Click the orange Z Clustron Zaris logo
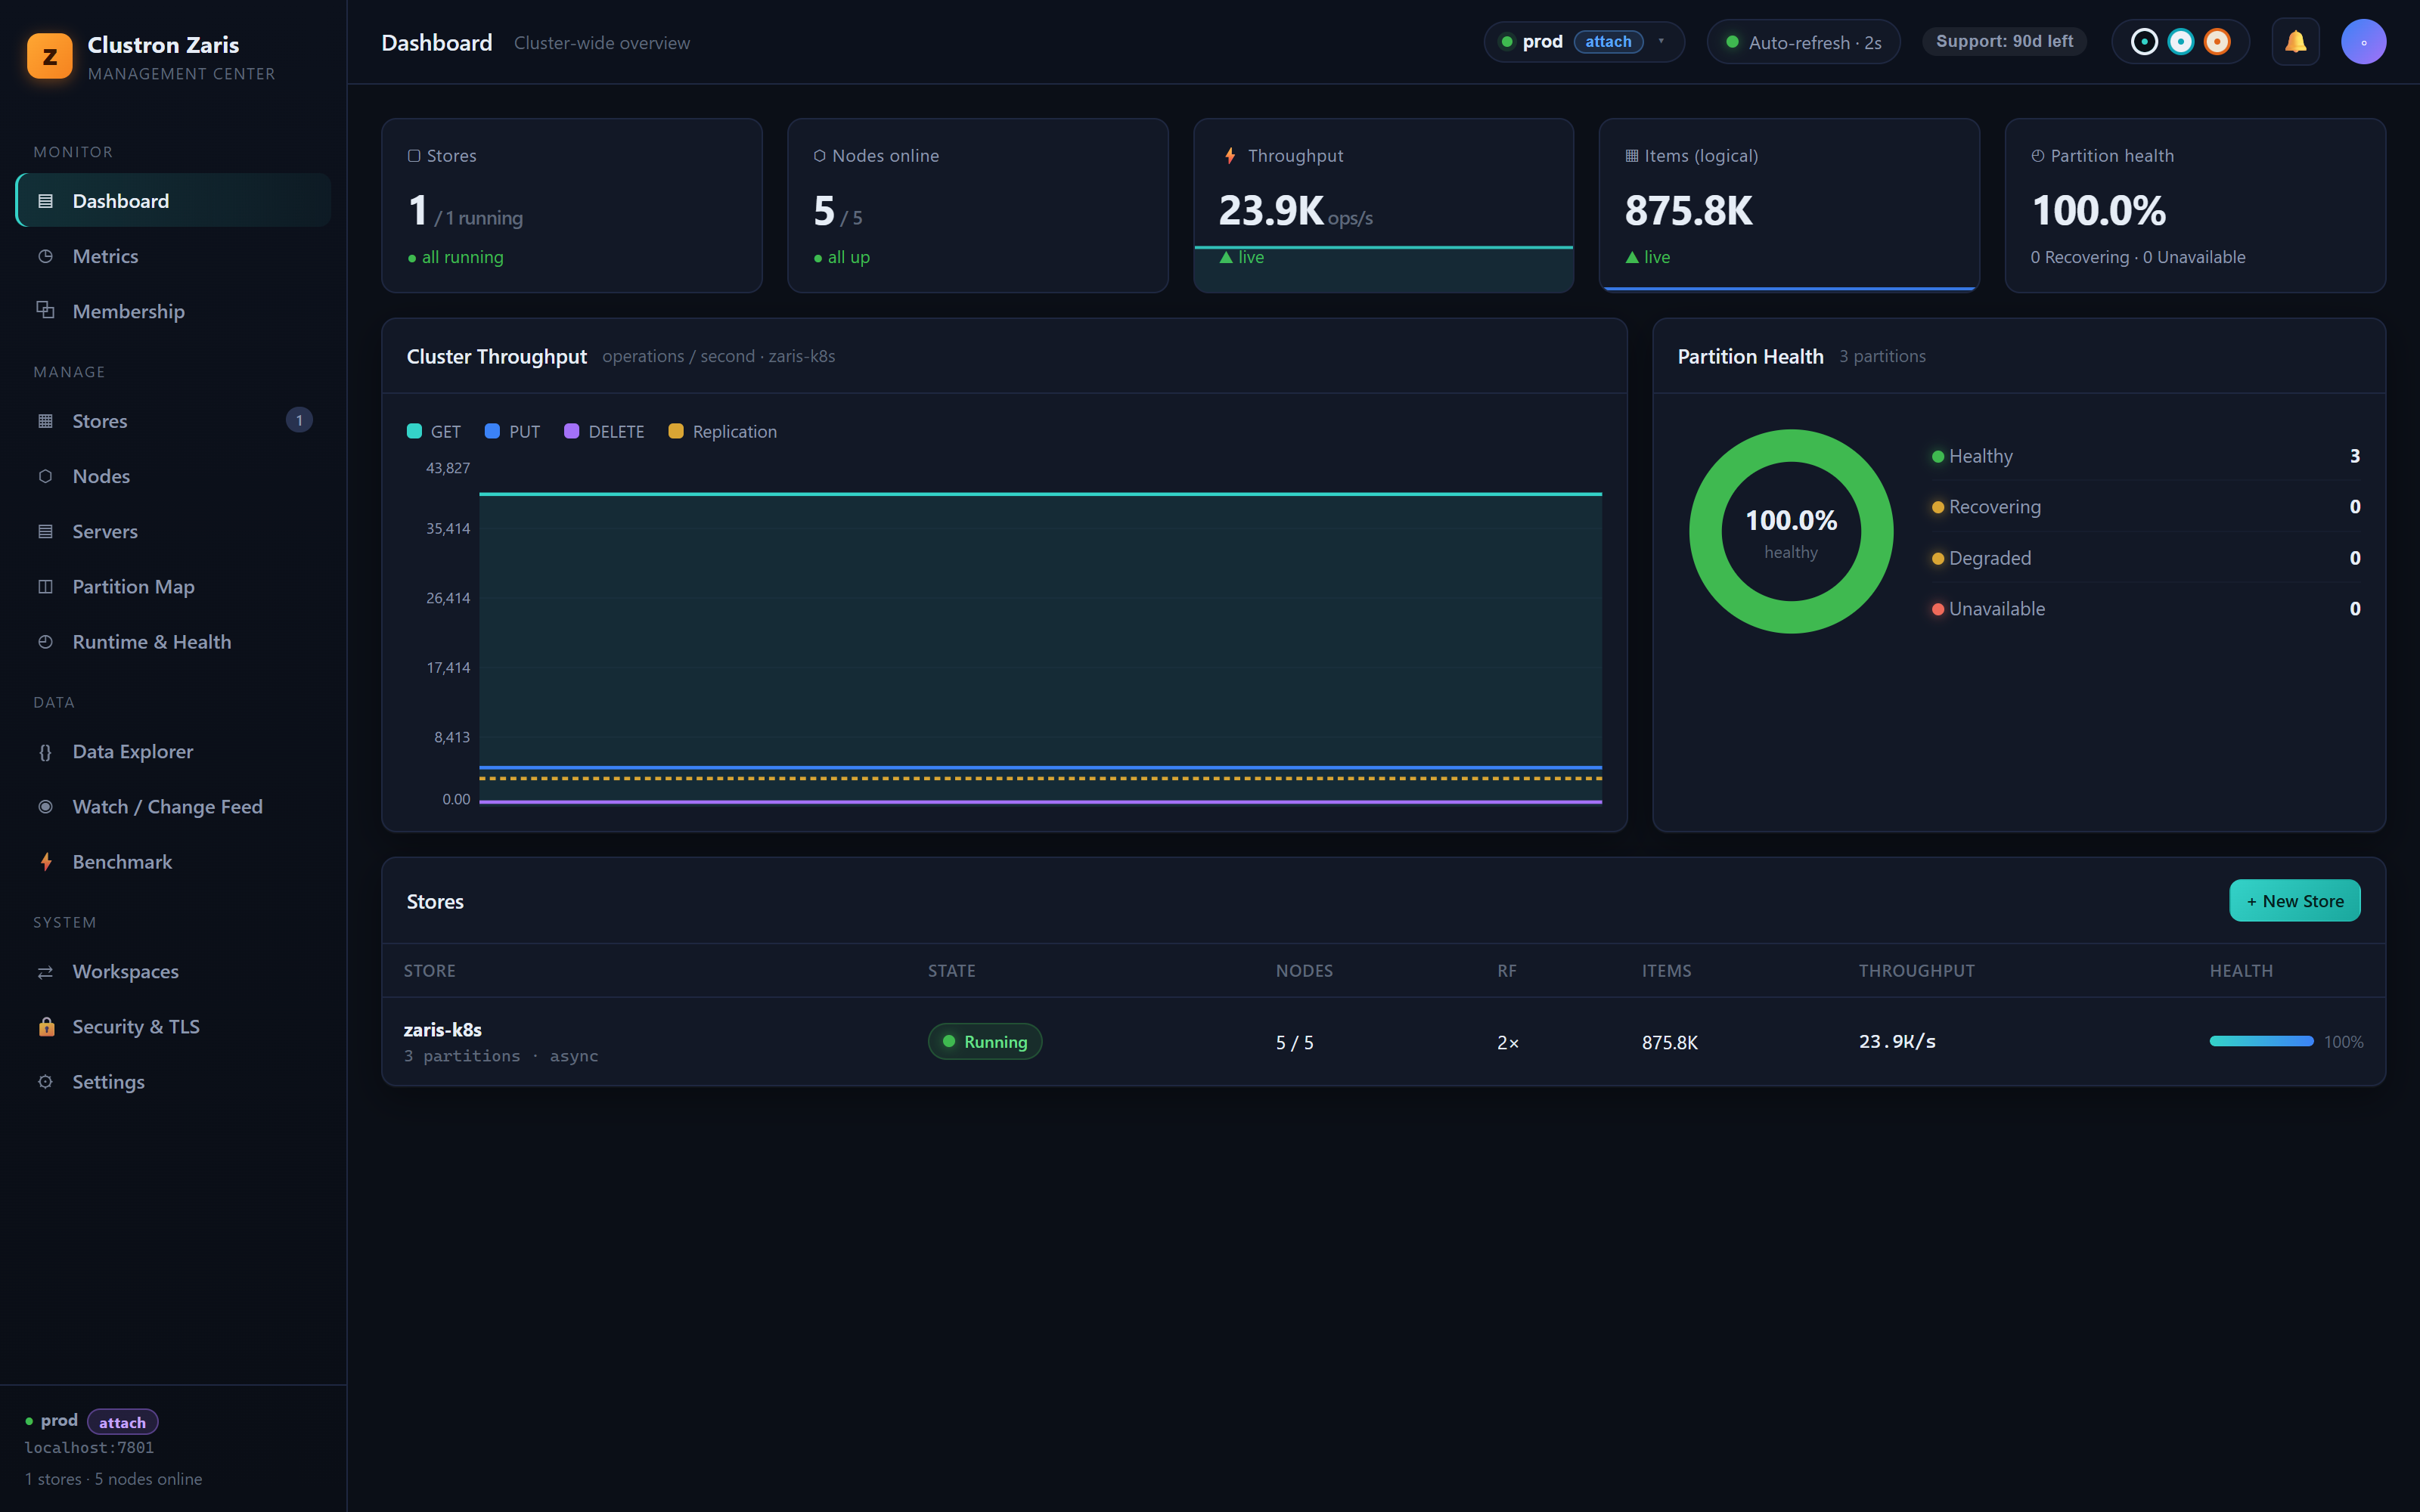This screenshot has height=1512, width=2420. click(50, 56)
